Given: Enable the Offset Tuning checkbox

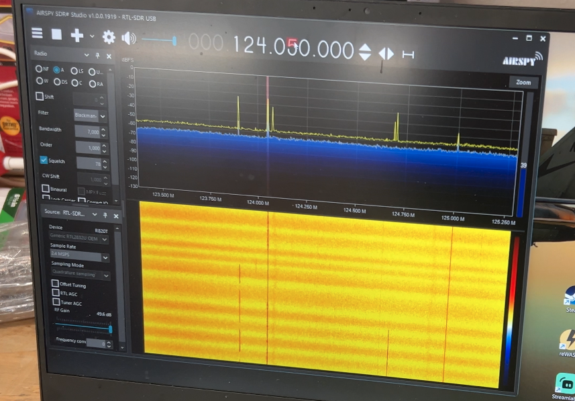Looking at the screenshot, I should click(55, 283).
